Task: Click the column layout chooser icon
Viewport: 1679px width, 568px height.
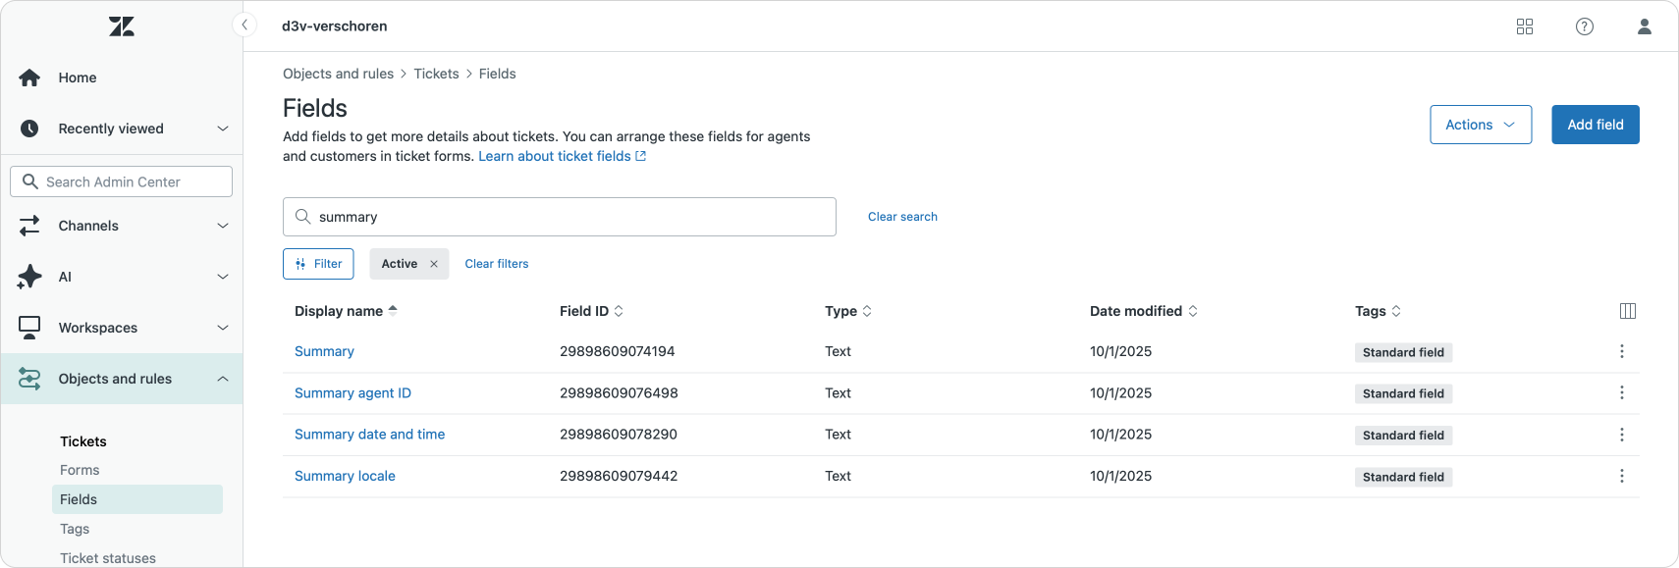Action: point(1627,311)
